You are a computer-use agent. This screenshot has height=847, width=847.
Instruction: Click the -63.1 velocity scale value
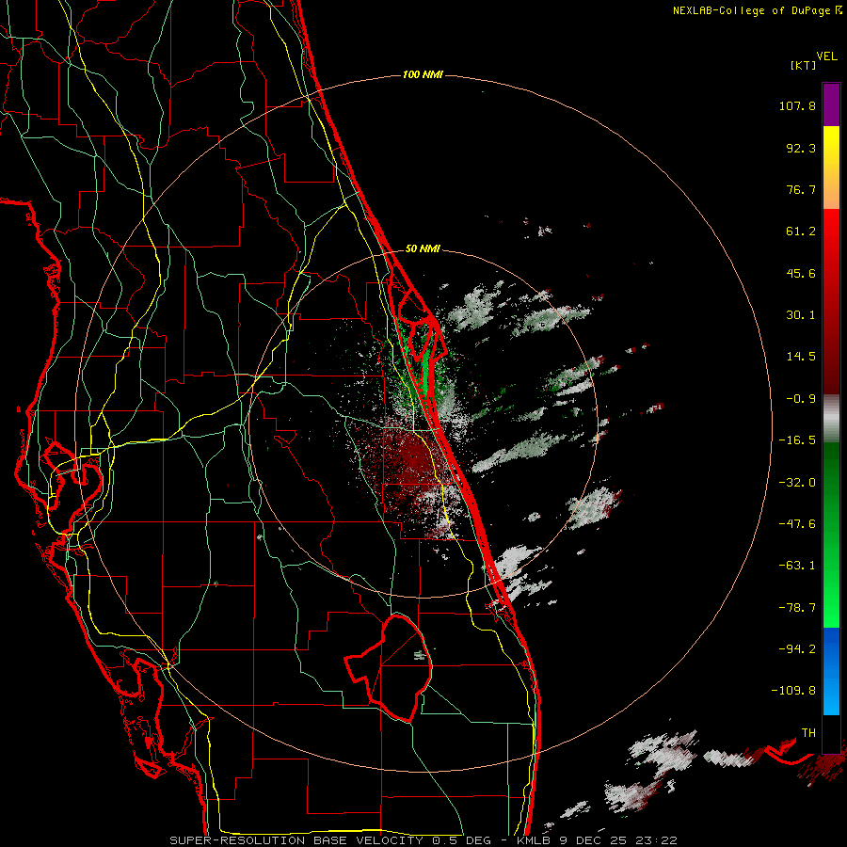[797, 566]
